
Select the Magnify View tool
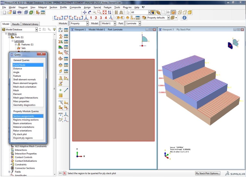tap(95, 12)
